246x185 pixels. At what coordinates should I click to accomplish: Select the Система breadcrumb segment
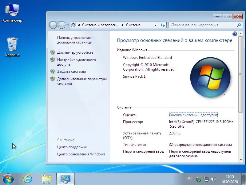coord(133,25)
